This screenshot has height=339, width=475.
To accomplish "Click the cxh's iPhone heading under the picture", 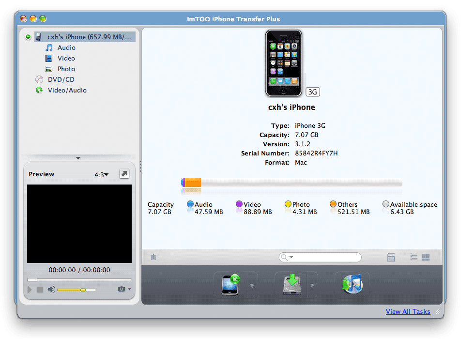I will (x=291, y=107).
